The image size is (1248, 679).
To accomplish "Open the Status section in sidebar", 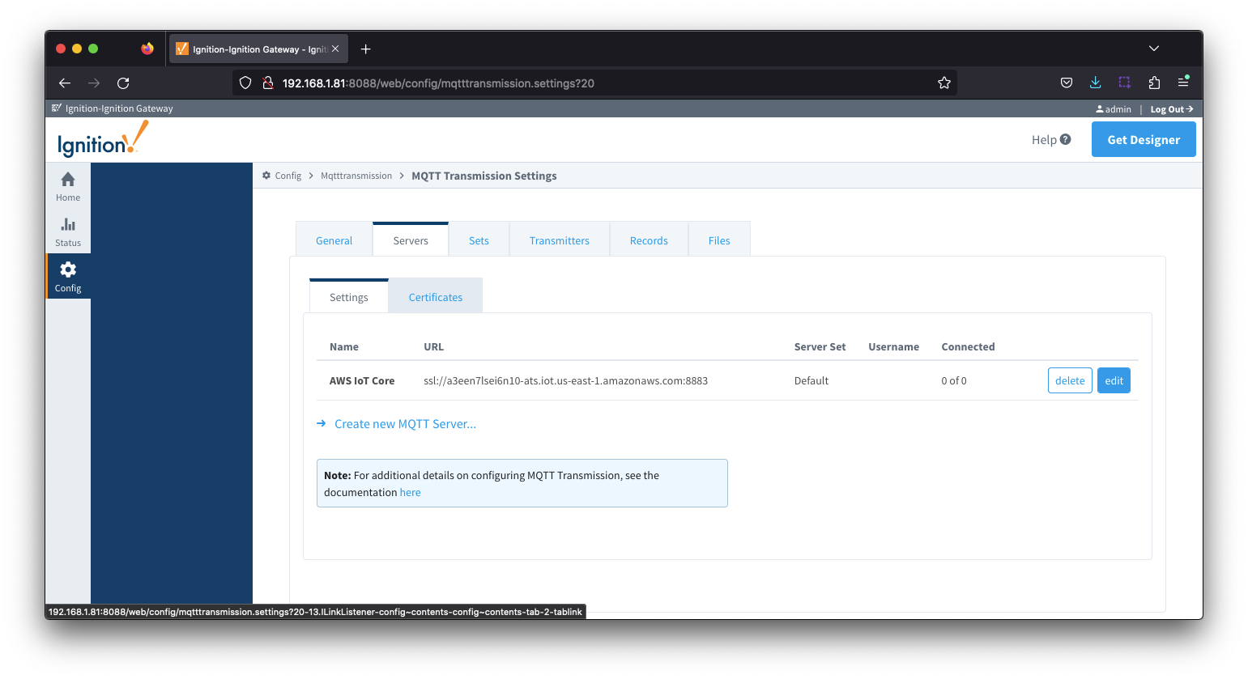I will (x=68, y=231).
